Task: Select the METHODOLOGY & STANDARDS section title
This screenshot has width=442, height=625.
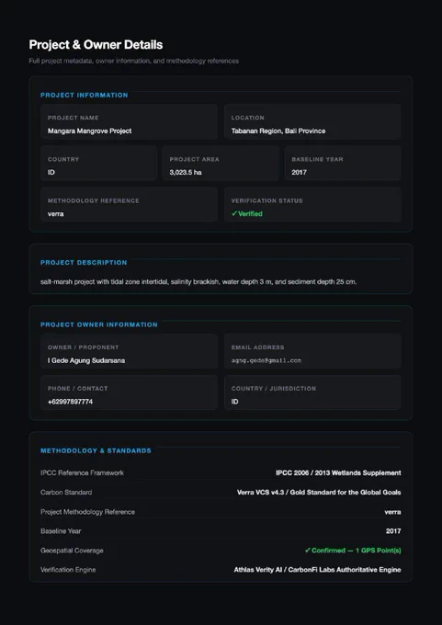Action: pyautogui.click(x=96, y=450)
